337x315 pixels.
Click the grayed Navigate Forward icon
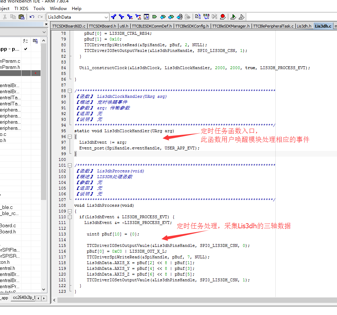188,17
